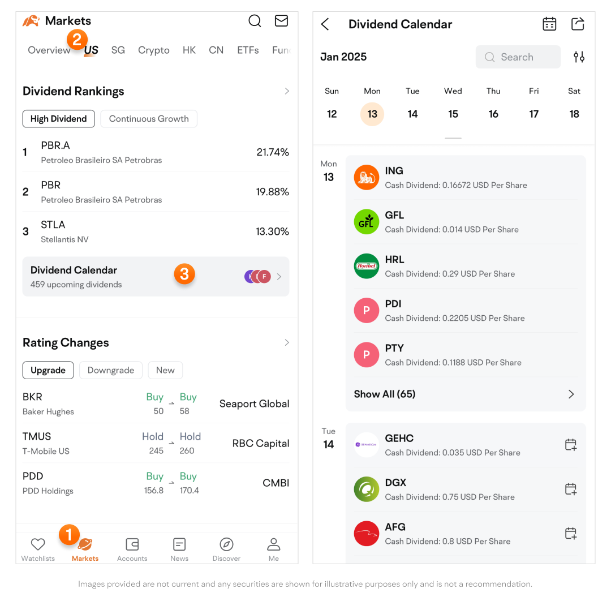Open the calendar view icon in Dividend Calendar

coord(549,24)
